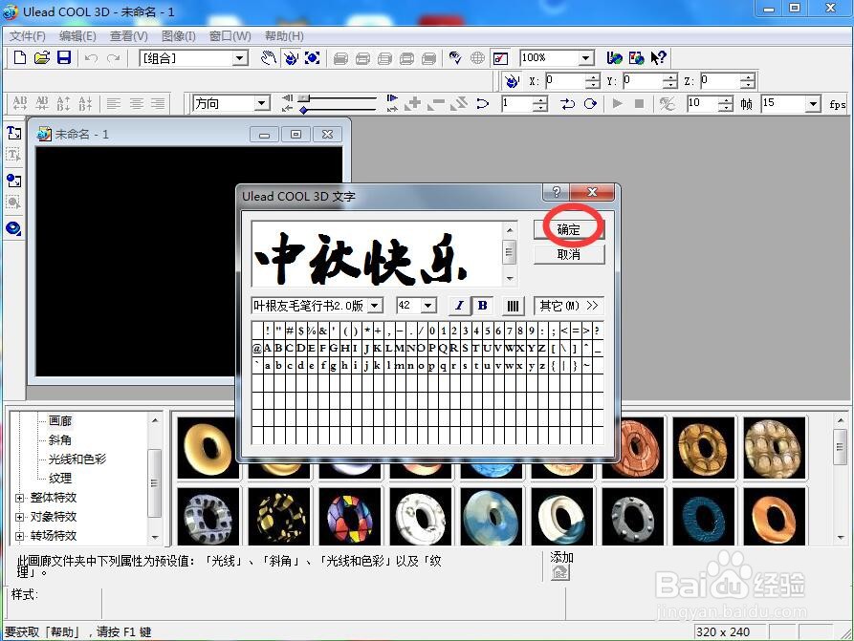Increase the frame count 10 stepper

tap(726, 99)
